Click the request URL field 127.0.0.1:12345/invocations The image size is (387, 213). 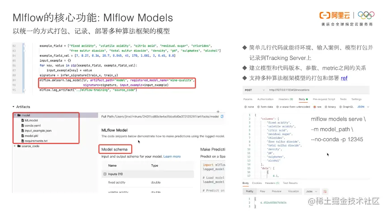(x=289, y=90)
